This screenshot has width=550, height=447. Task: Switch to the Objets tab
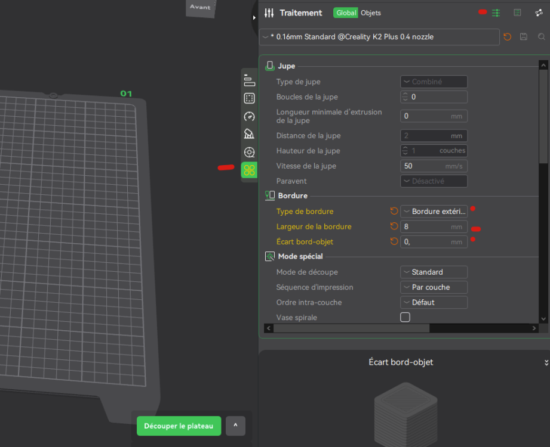(x=371, y=13)
